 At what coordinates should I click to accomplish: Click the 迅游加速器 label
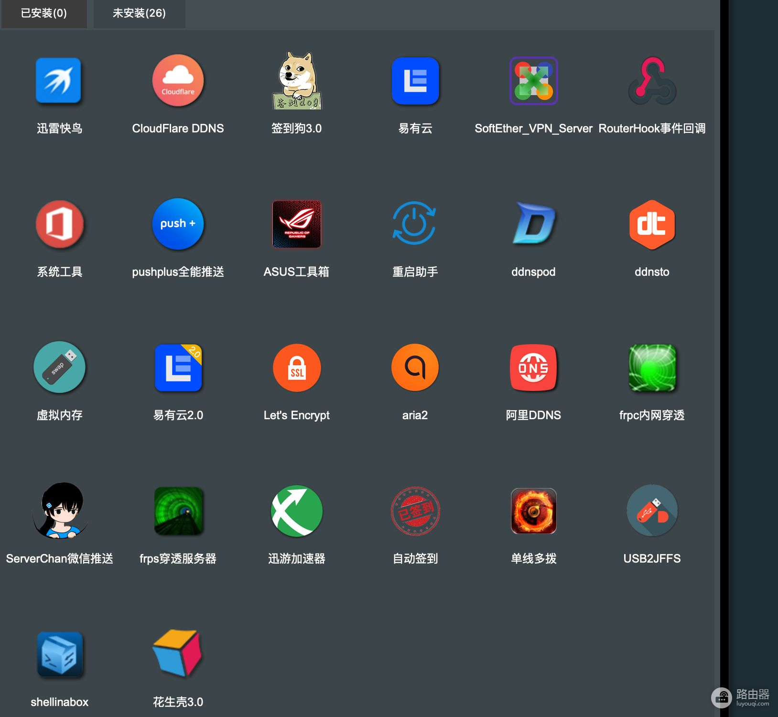pos(297,558)
